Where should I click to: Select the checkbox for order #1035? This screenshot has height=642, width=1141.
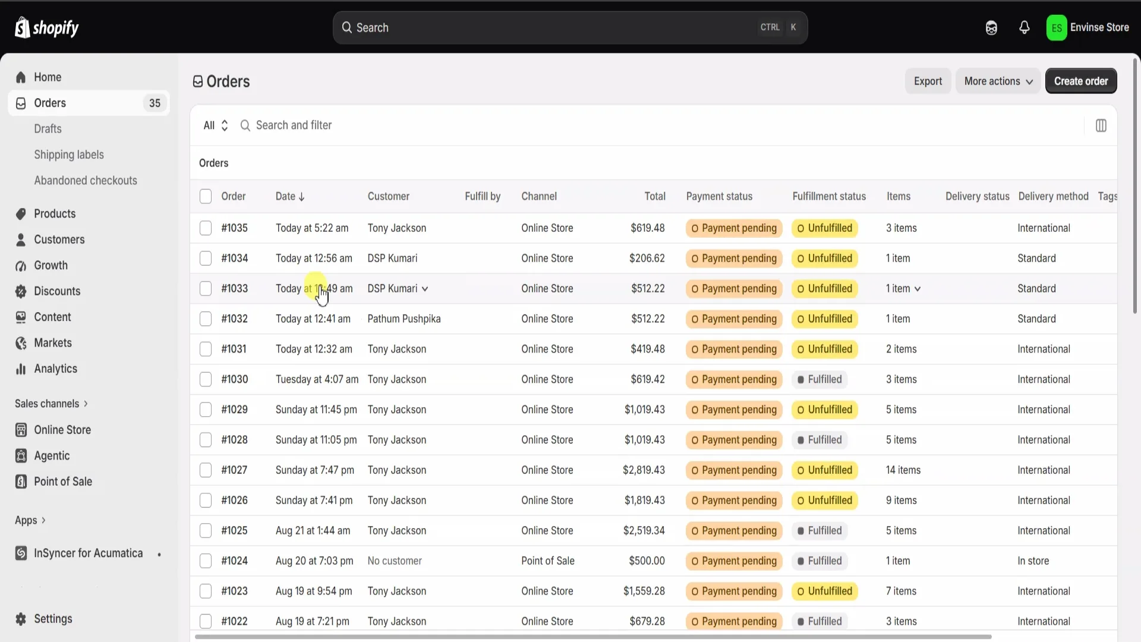[x=206, y=228]
